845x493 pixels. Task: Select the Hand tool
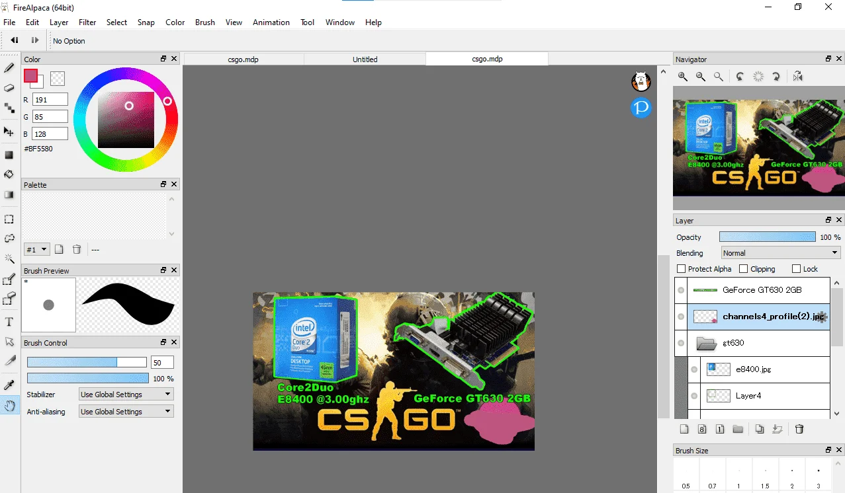coord(9,405)
